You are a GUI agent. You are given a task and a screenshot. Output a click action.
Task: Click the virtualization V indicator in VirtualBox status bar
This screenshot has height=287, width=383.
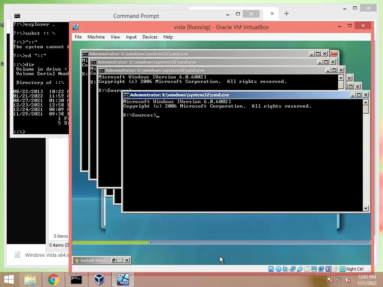328,269
